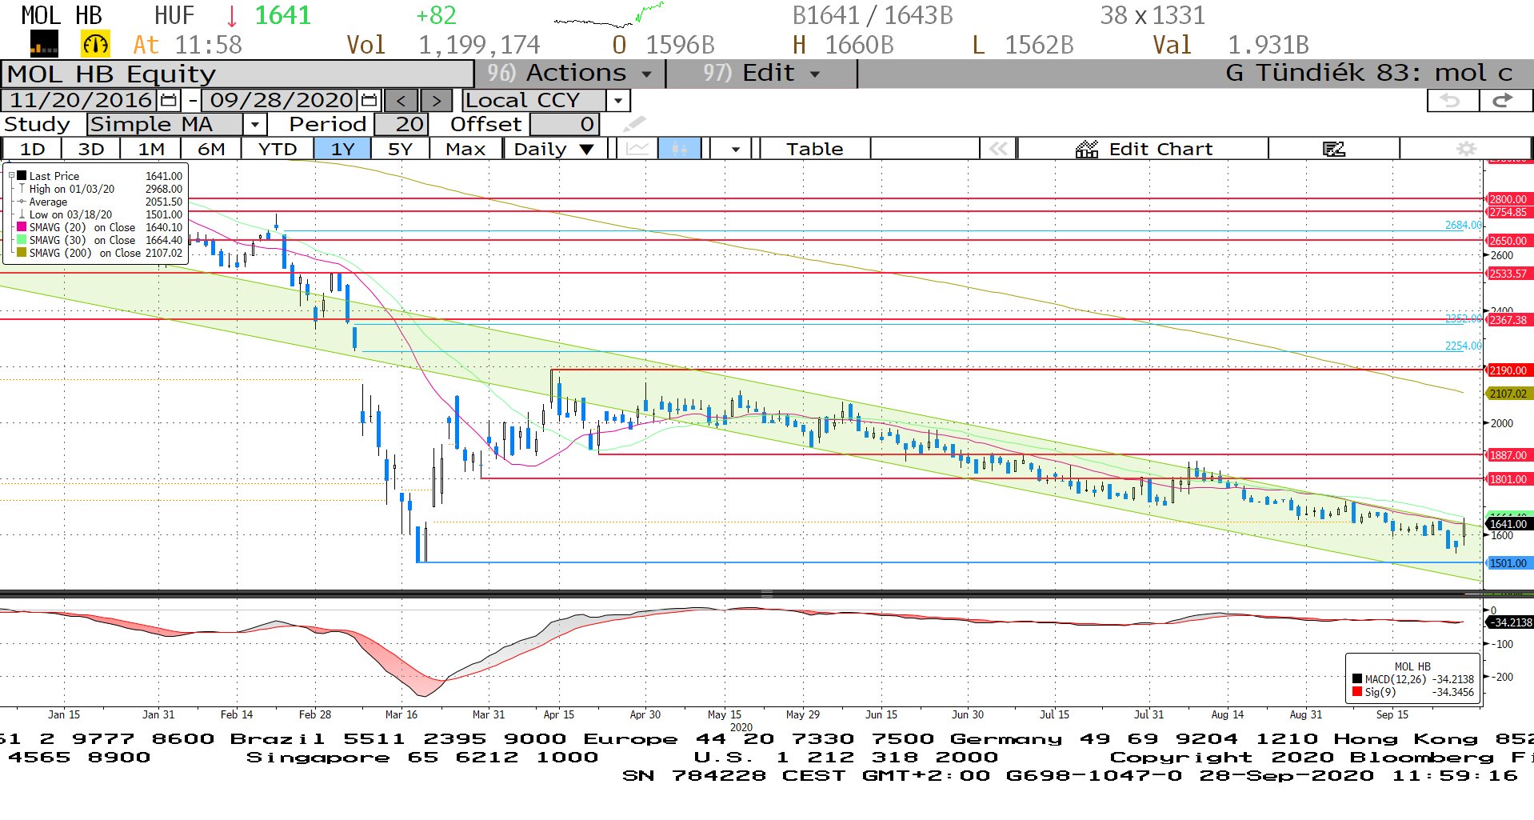Click the 2190.00 price level marker
Image resolution: width=1534 pixels, height=820 pixels.
click(x=1508, y=370)
